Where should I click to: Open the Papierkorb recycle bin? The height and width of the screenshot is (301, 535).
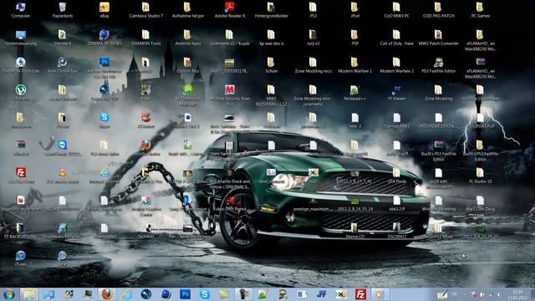click(63, 10)
